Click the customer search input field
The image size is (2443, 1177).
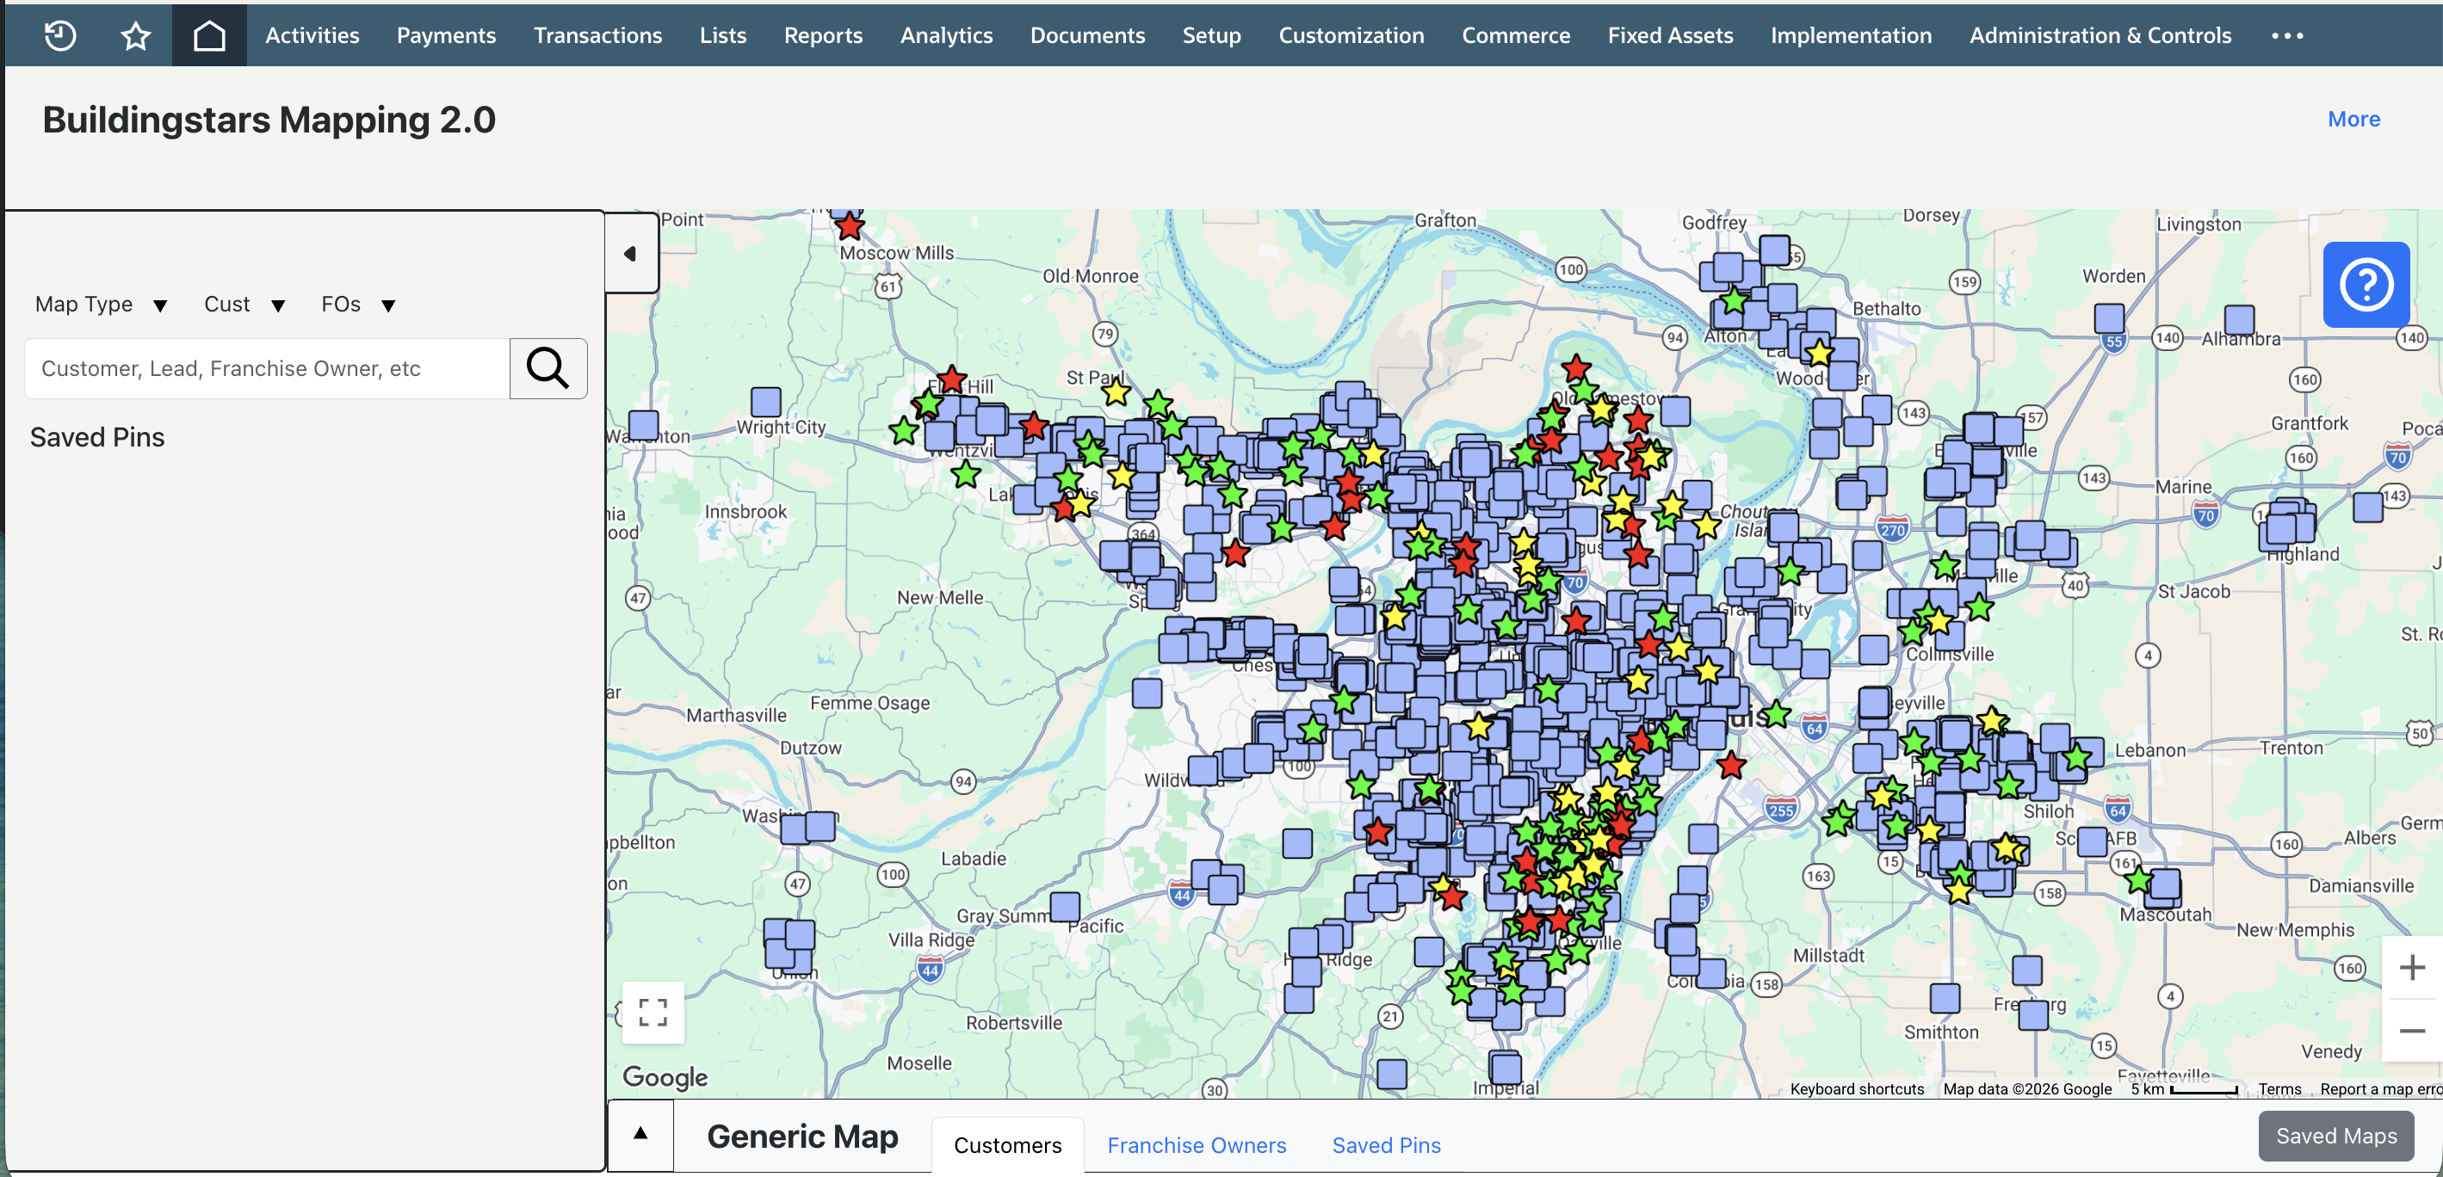[x=268, y=367]
